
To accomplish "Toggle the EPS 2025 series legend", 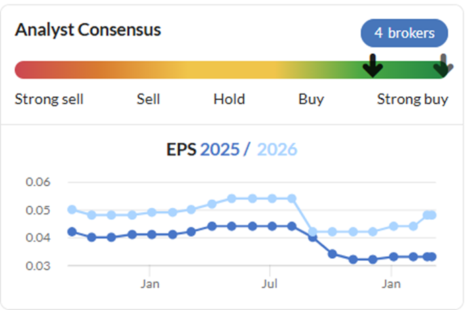I will [x=203, y=149].
